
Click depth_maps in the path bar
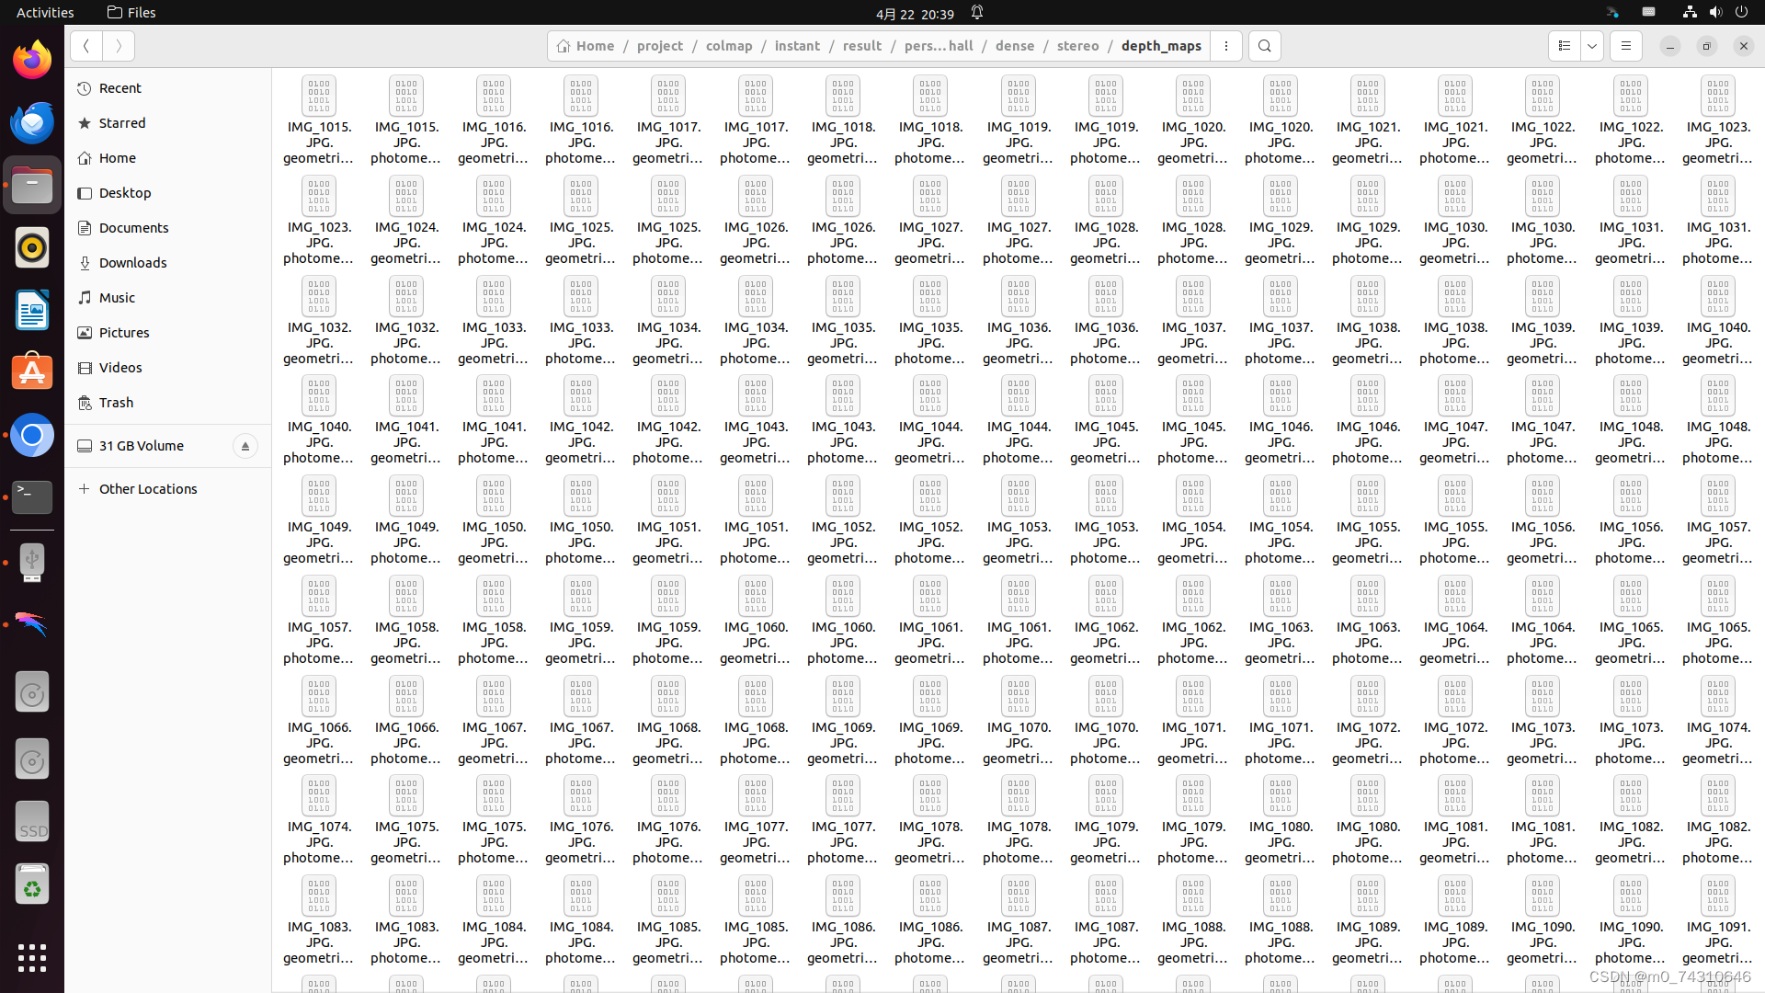(1161, 46)
